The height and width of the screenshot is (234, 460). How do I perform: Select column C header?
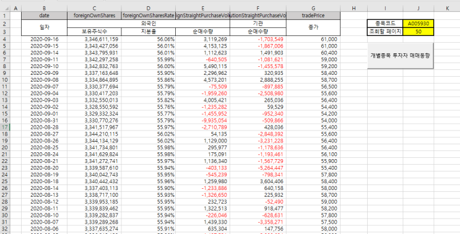(94, 9)
